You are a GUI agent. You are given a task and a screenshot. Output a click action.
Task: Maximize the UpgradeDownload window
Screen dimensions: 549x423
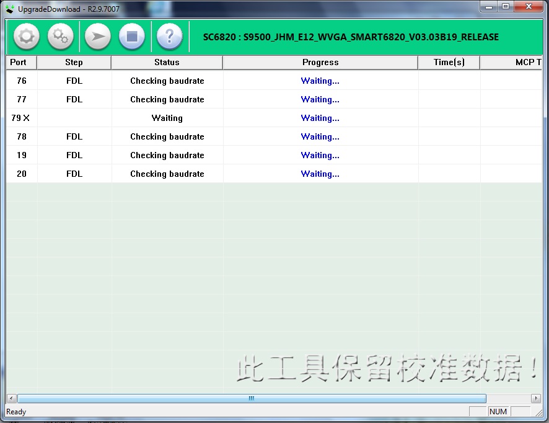505,6
